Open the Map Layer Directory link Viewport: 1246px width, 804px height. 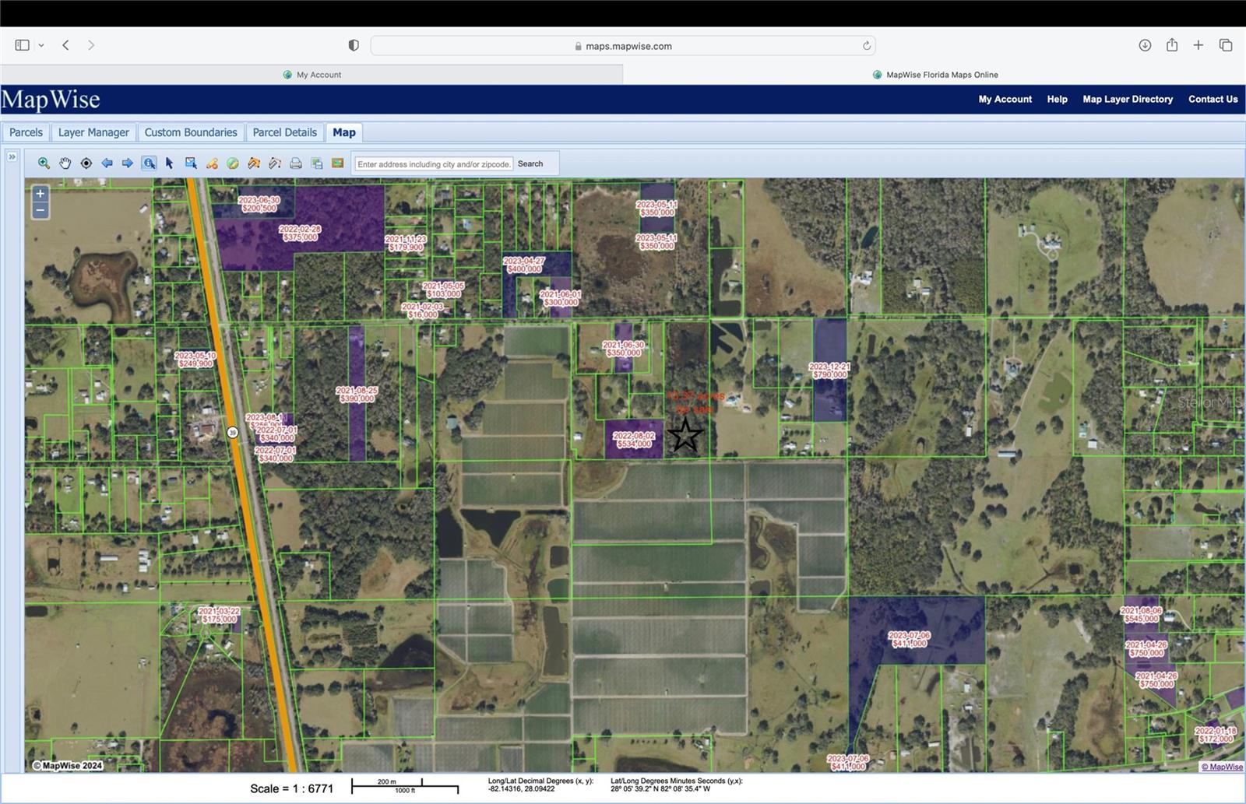(x=1127, y=100)
